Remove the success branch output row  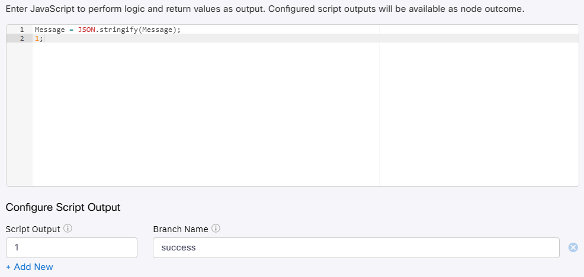pyautogui.click(x=573, y=247)
